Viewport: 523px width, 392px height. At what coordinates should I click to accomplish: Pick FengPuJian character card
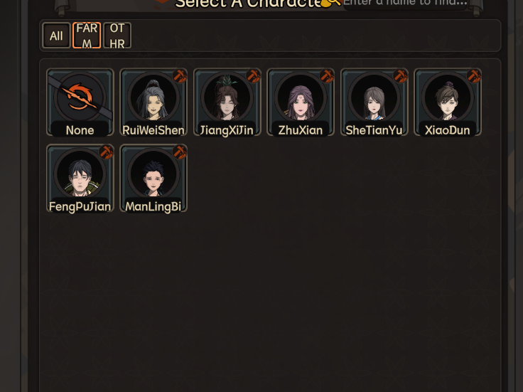(80, 179)
